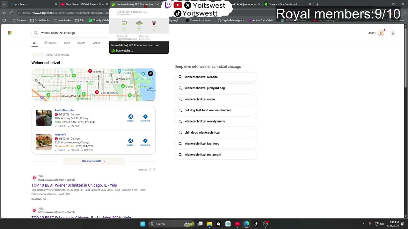The height and width of the screenshot is (229, 408).
Task: Open the Resi's Bierstube listing title
Action: coord(64,110)
